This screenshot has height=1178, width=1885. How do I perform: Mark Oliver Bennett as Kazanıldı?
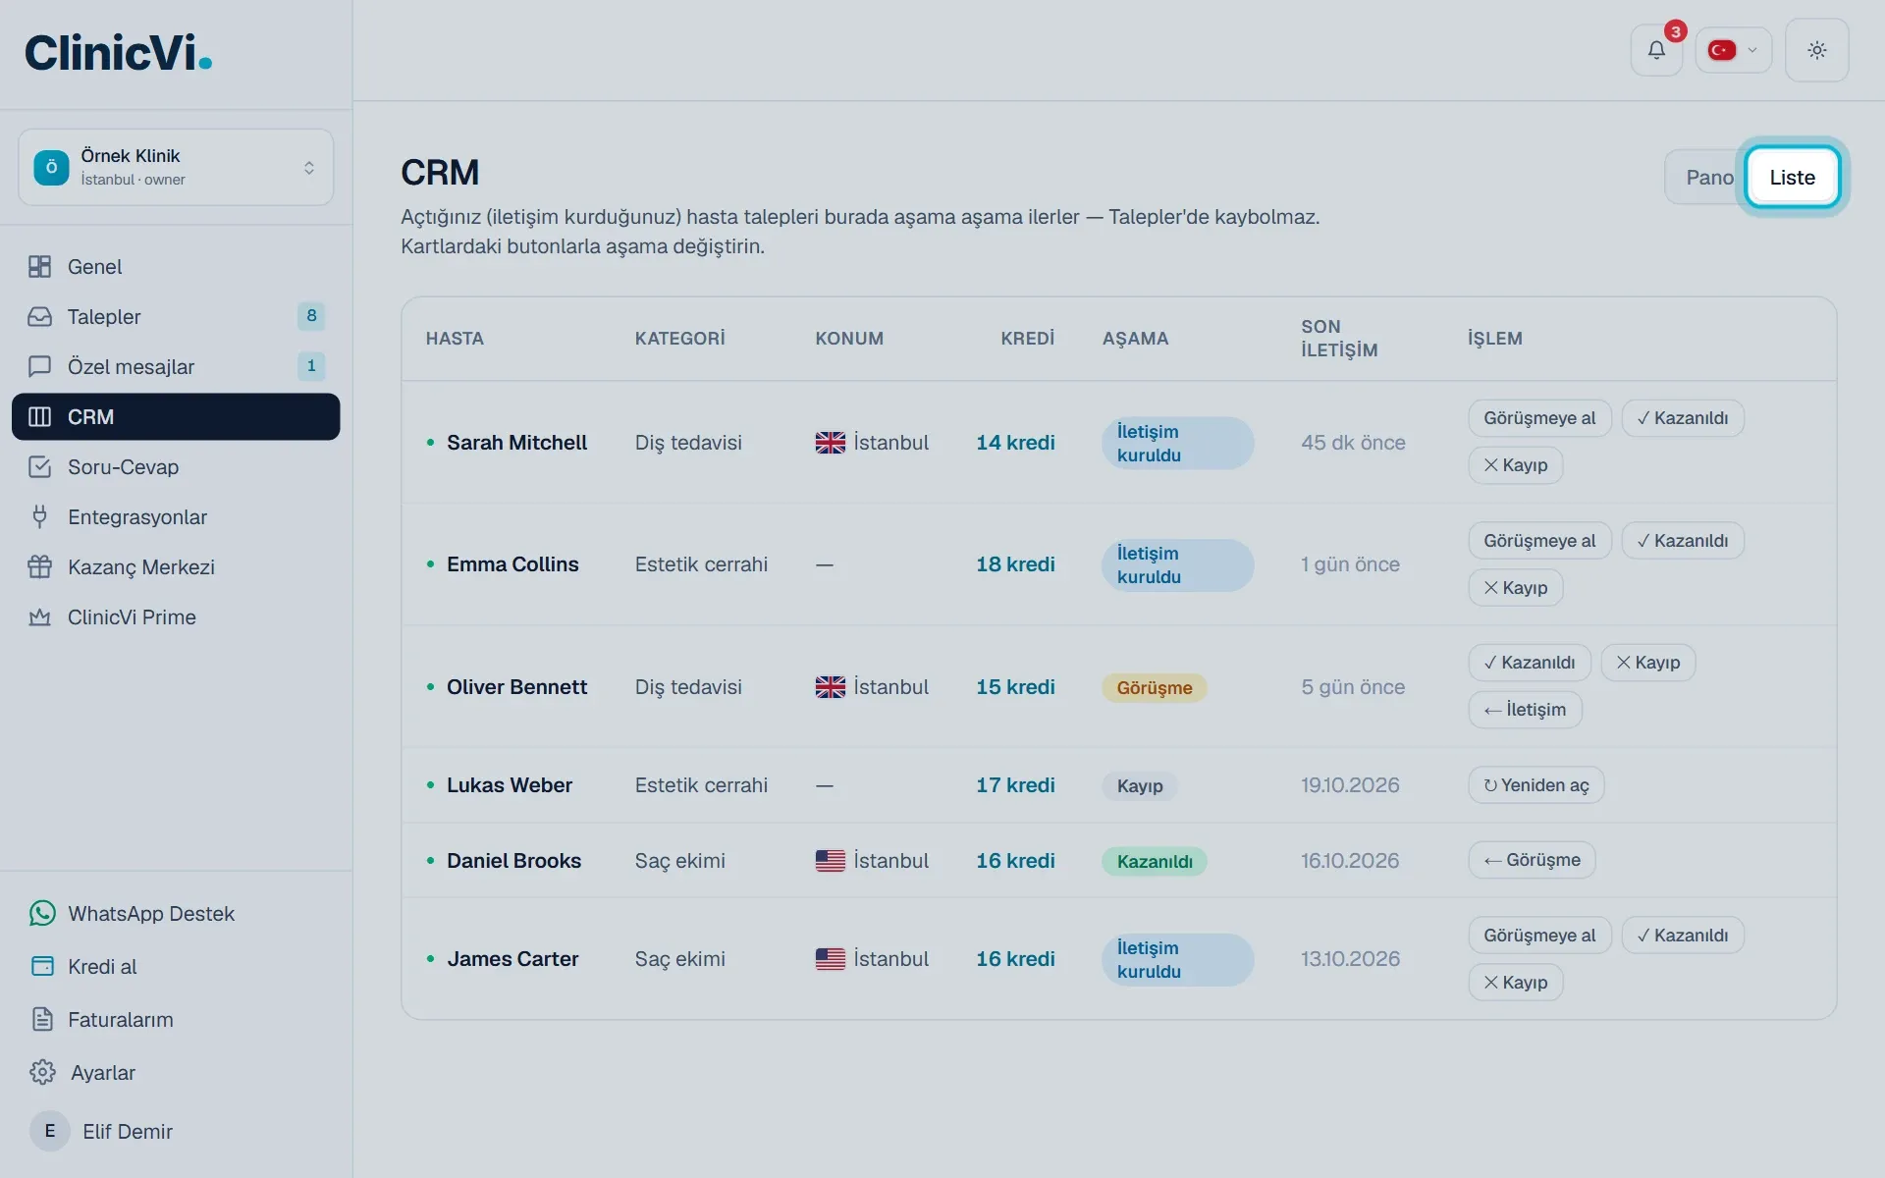click(x=1530, y=663)
